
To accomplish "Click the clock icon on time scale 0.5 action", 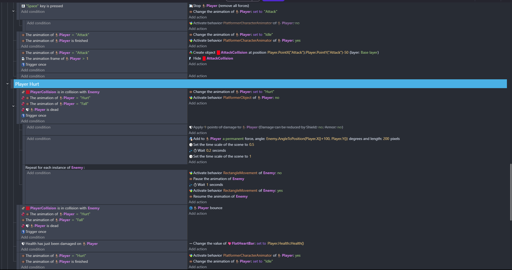I will pos(191,145).
